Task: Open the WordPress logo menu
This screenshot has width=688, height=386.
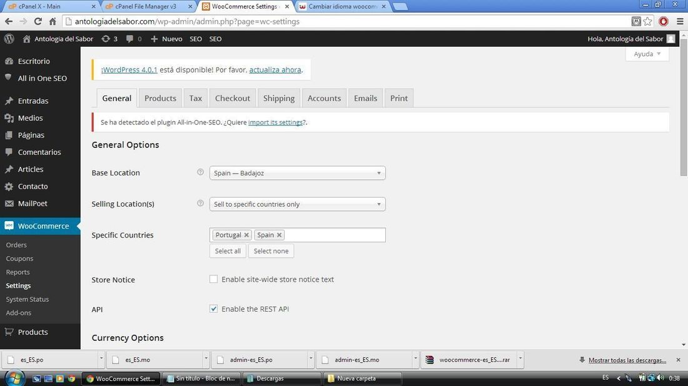Action: tap(9, 39)
